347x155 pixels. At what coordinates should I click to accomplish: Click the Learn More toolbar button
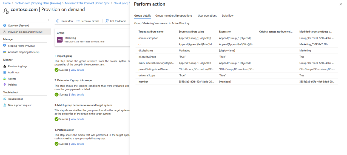pos(65,21)
